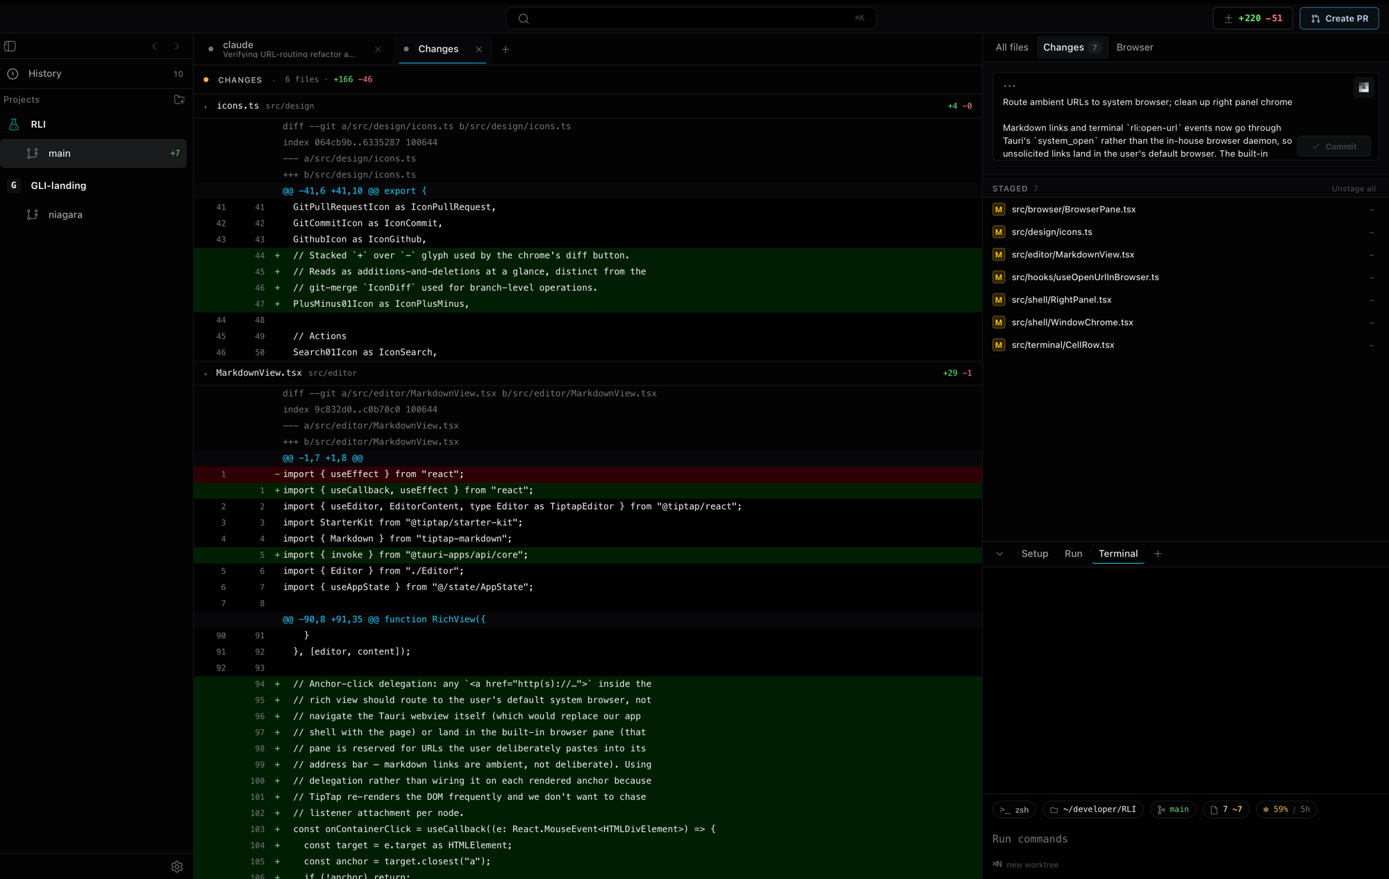The image size is (1389, 879).
Task: Close the claude tab
Action: click(x=378, y=49)
